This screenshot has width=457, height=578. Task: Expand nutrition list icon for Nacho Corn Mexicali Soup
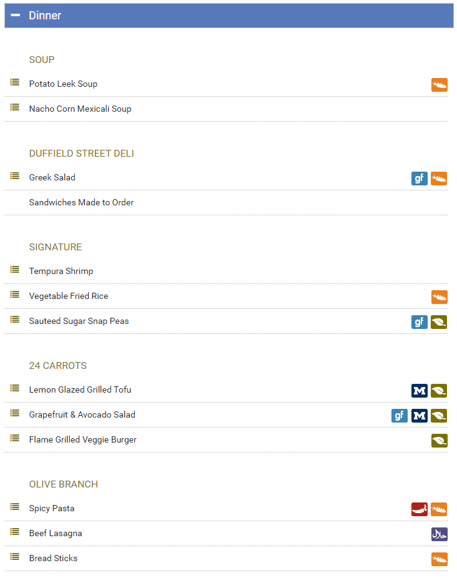point(15,107)
